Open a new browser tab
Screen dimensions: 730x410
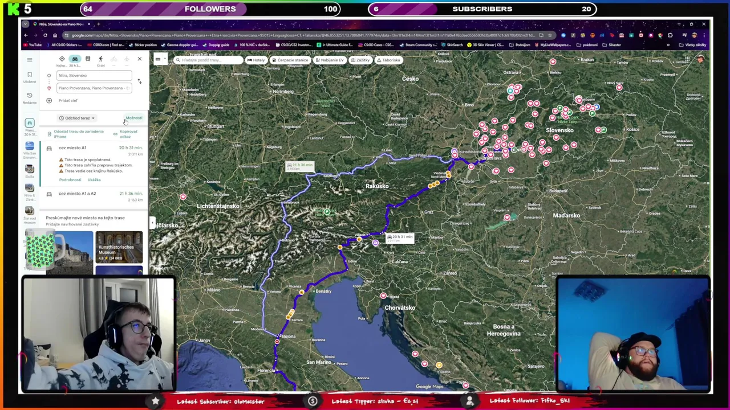pos(98,24)
